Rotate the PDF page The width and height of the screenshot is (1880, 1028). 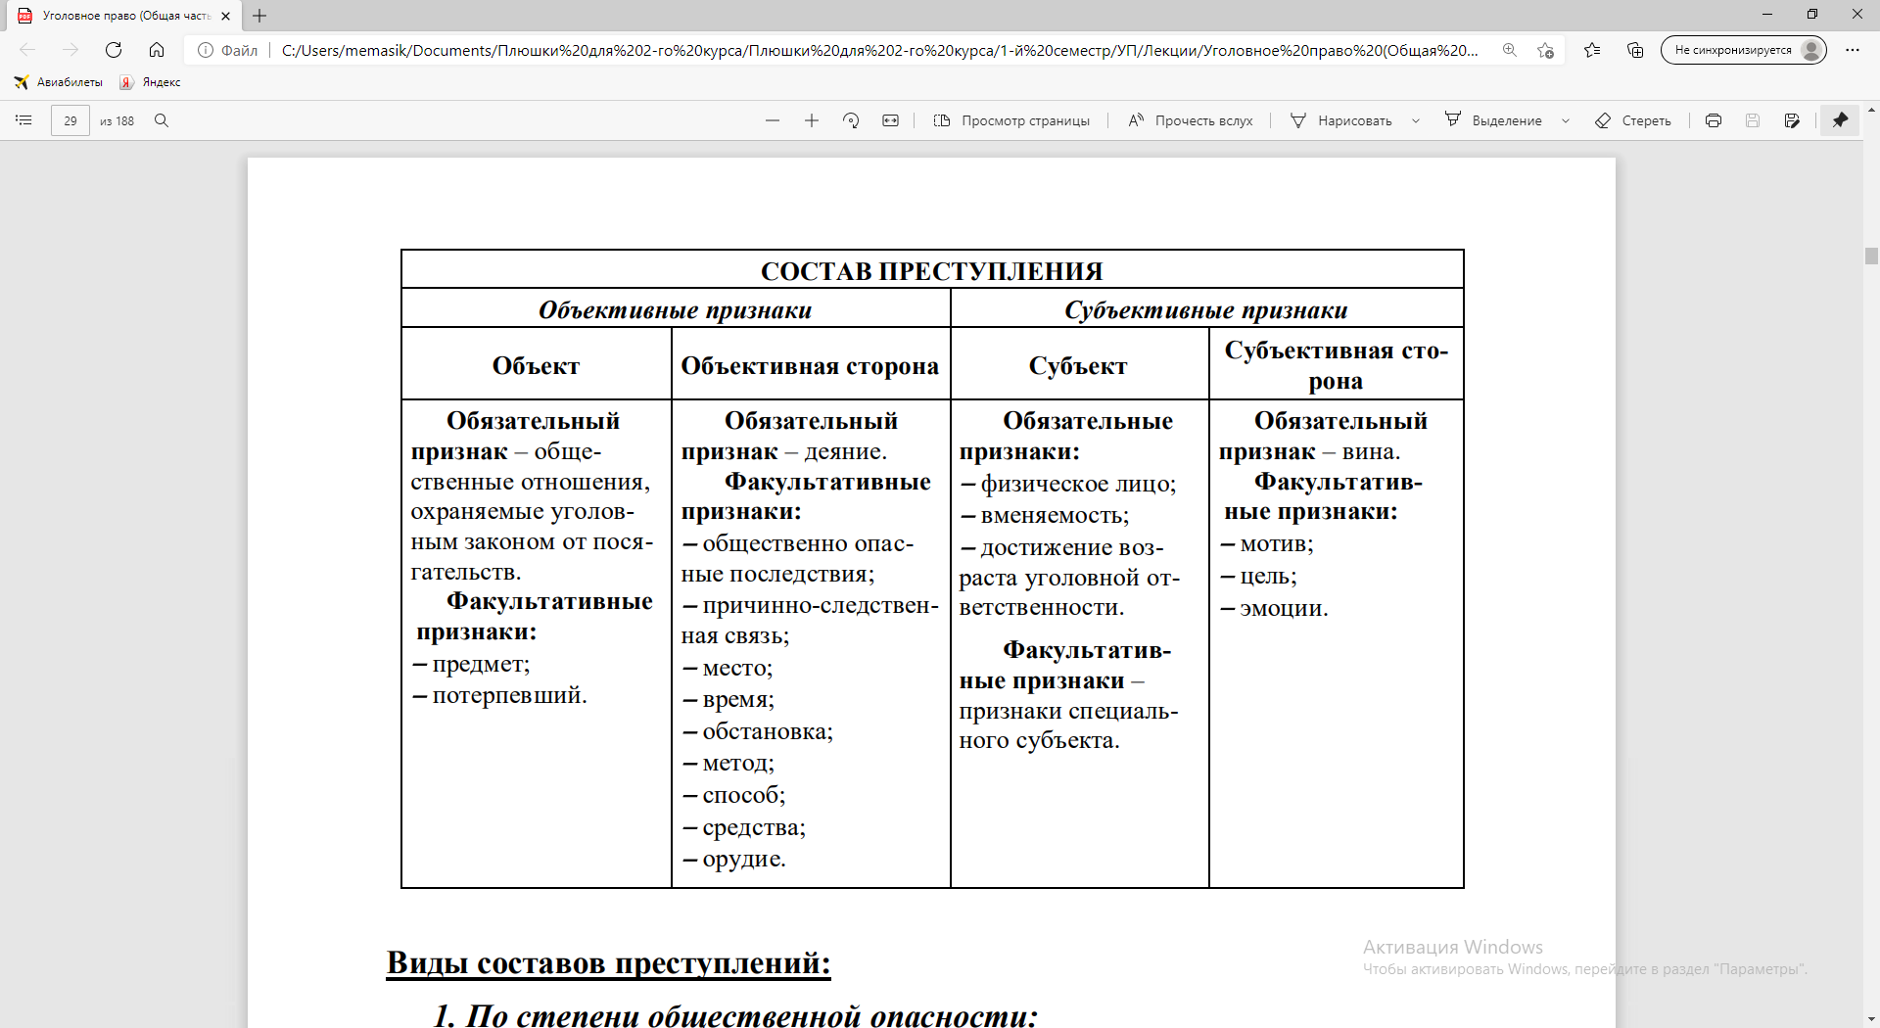tap(851, 120)
